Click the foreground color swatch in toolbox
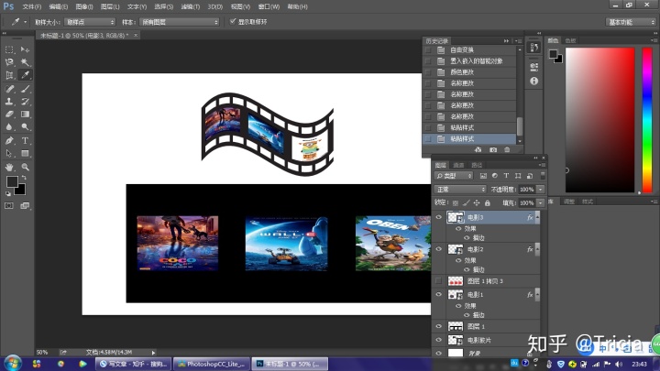 (12, 181)
